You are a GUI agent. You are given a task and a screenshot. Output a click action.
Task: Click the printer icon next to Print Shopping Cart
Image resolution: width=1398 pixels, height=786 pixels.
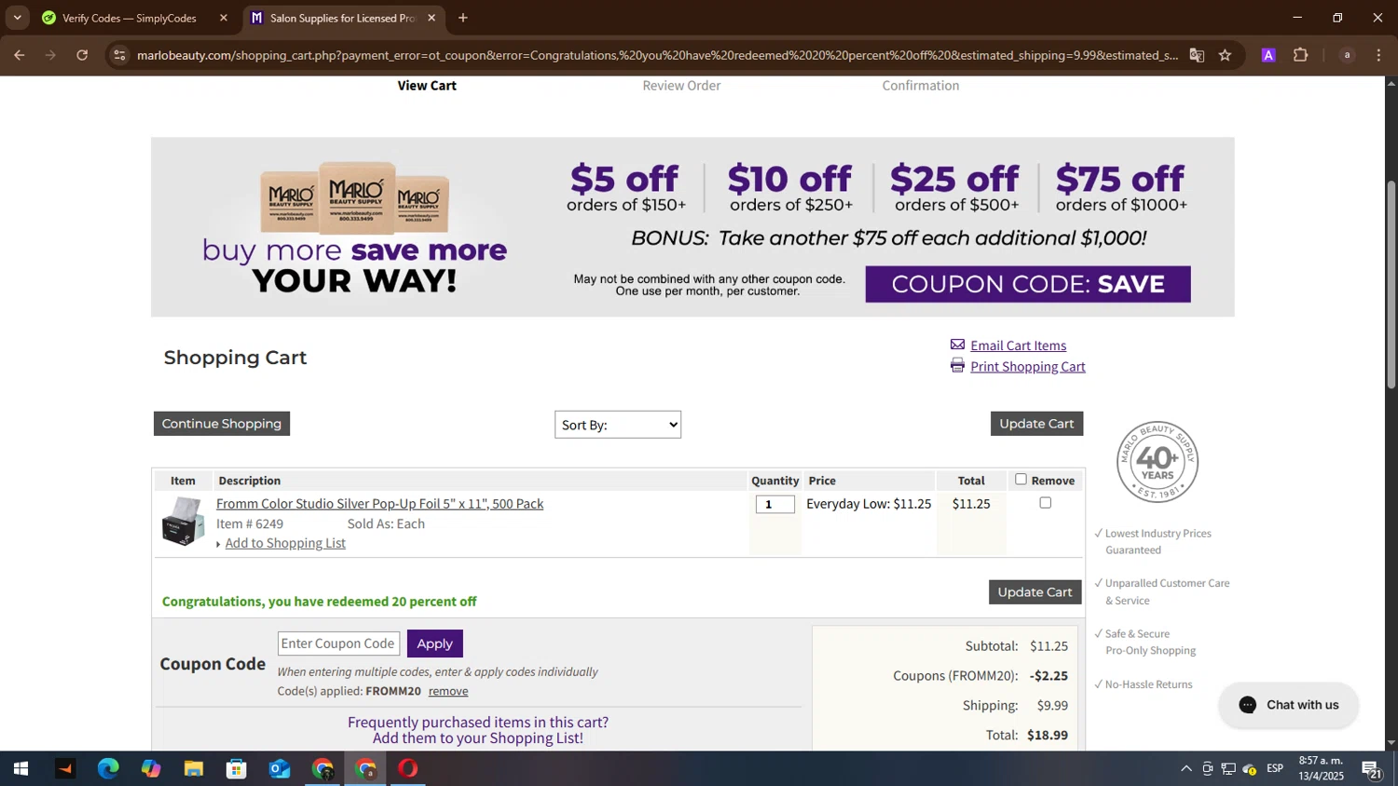tap(957, 366)
